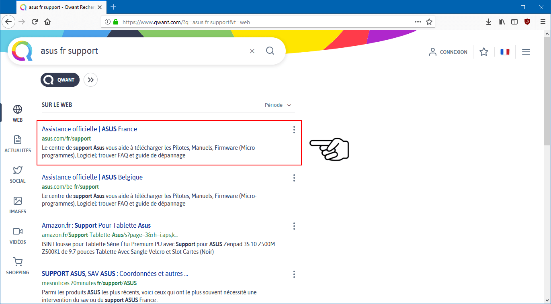The height and width of the screenshot is (304, 551).
Task: Switch to Actualités tab
Action: [x=18, y=144]
